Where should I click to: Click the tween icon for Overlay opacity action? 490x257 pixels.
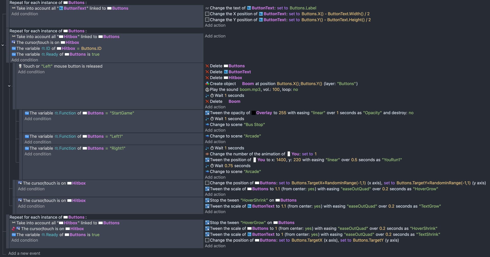coord(207,113)
